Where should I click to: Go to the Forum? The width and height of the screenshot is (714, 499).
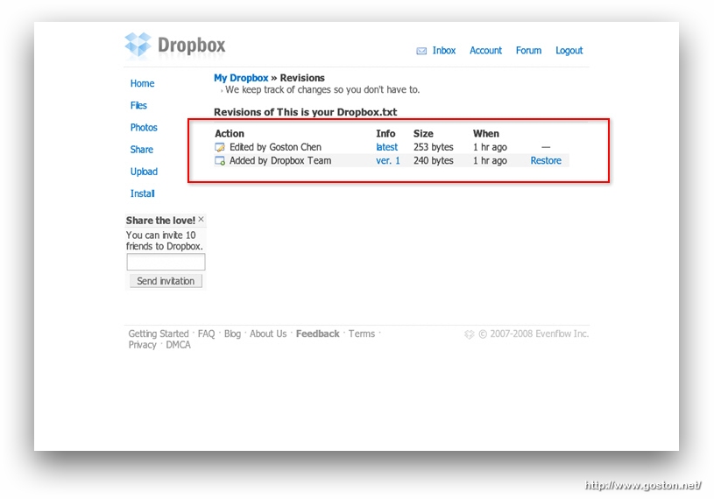pos(528,51)
